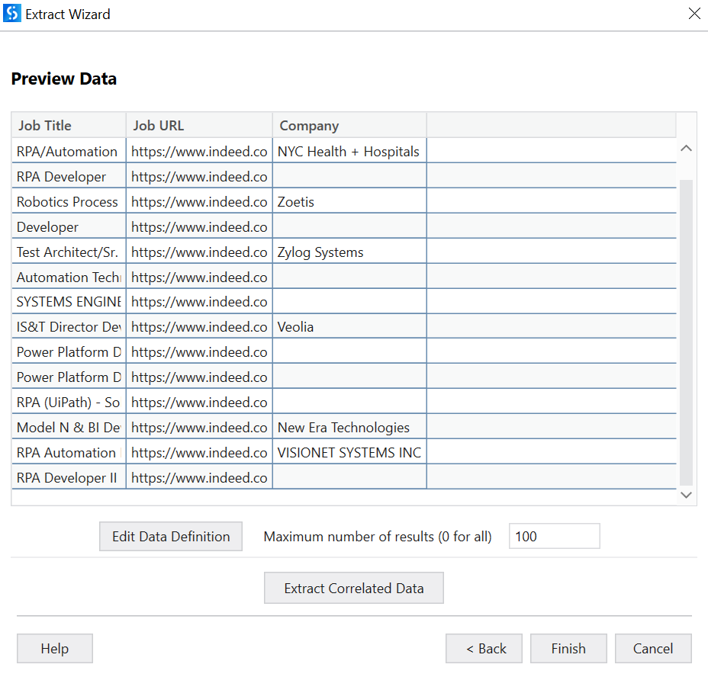Select the maximum results input field
Image resolution: width=708 pixels, height=677 pixels.
(x=554, y=536)
